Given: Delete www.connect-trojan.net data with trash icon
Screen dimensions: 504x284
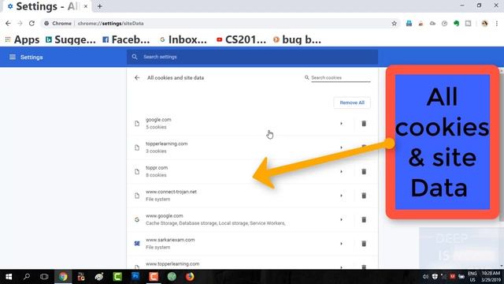Looking at the screenshot, I should point(364,196).
